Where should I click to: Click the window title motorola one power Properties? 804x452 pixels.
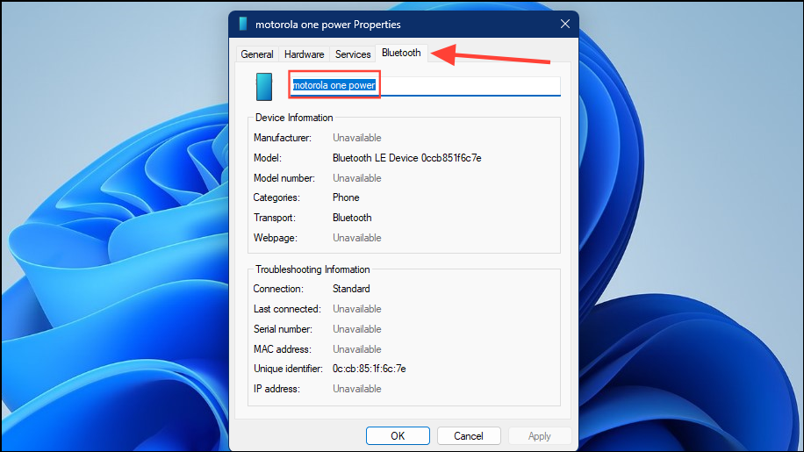(327, 24)
